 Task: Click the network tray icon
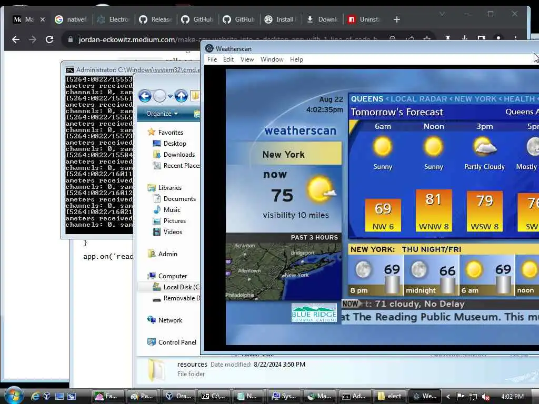473,397
